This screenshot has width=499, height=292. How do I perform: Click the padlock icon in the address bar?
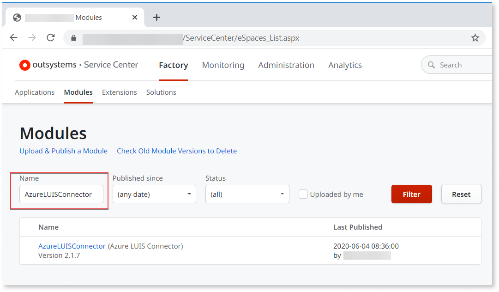coord(74,38)
